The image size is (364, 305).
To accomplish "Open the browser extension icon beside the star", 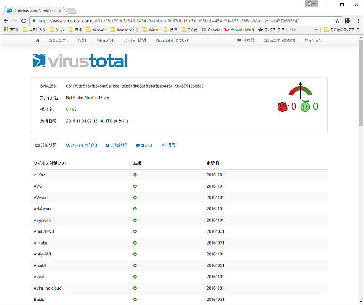I will [348, 21].
